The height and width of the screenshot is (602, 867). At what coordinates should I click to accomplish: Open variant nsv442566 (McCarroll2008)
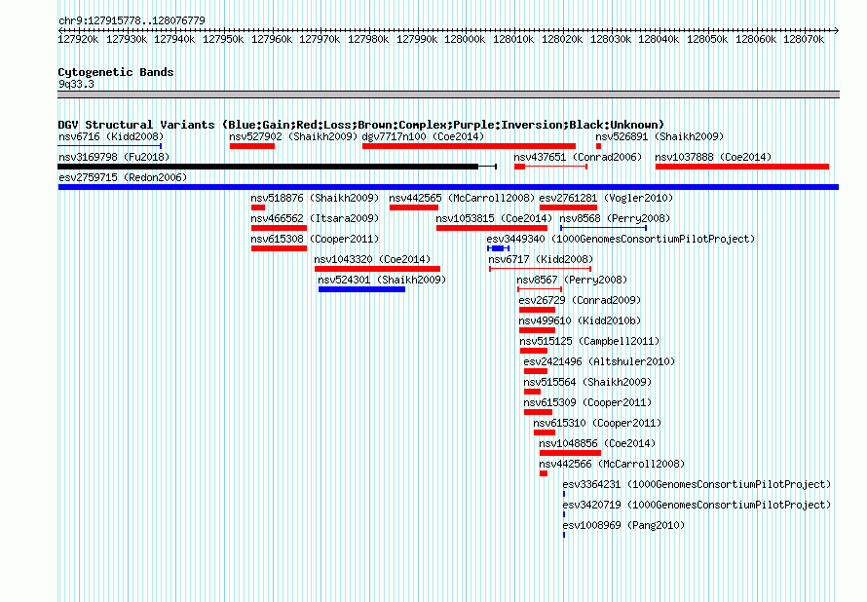click(x=612, y=464)
